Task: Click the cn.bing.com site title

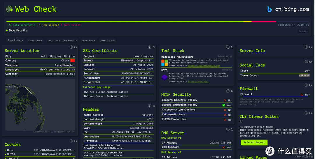Action: [292, 9]
